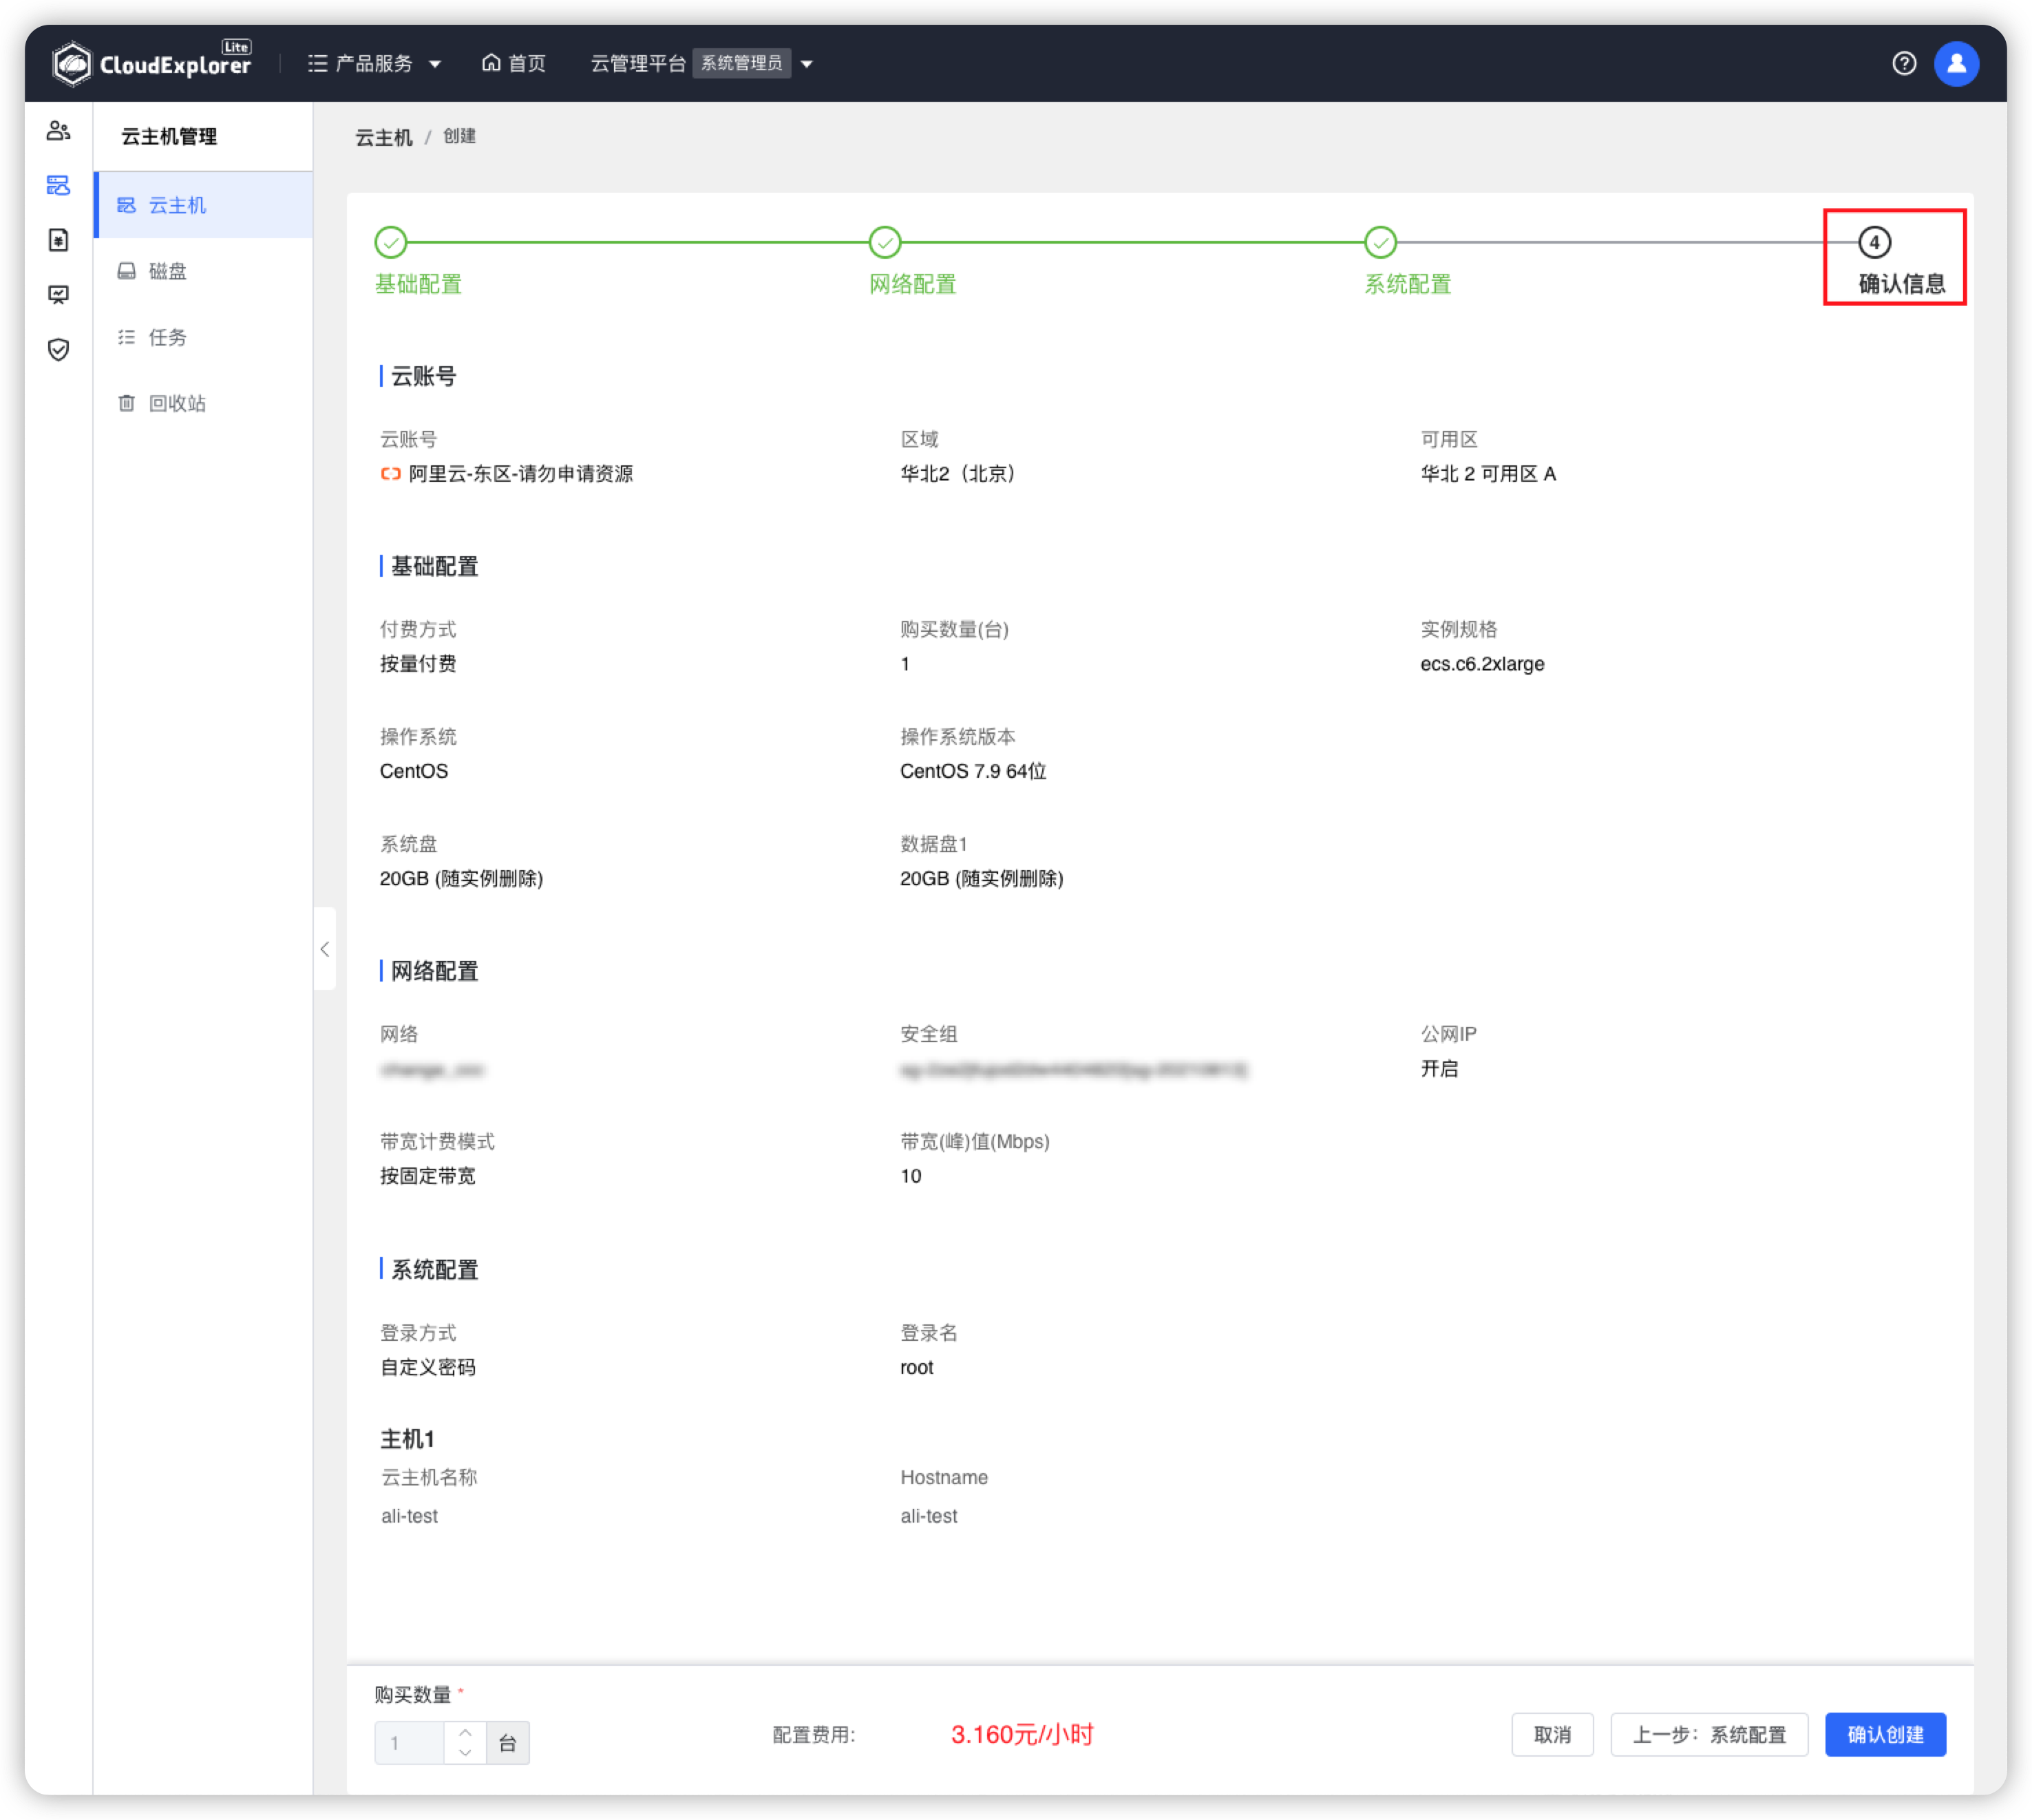The height and width of the screenshot is (1820, 2032).
Task: Click the 自定义密码 login method value
Action: (428, 1367)
